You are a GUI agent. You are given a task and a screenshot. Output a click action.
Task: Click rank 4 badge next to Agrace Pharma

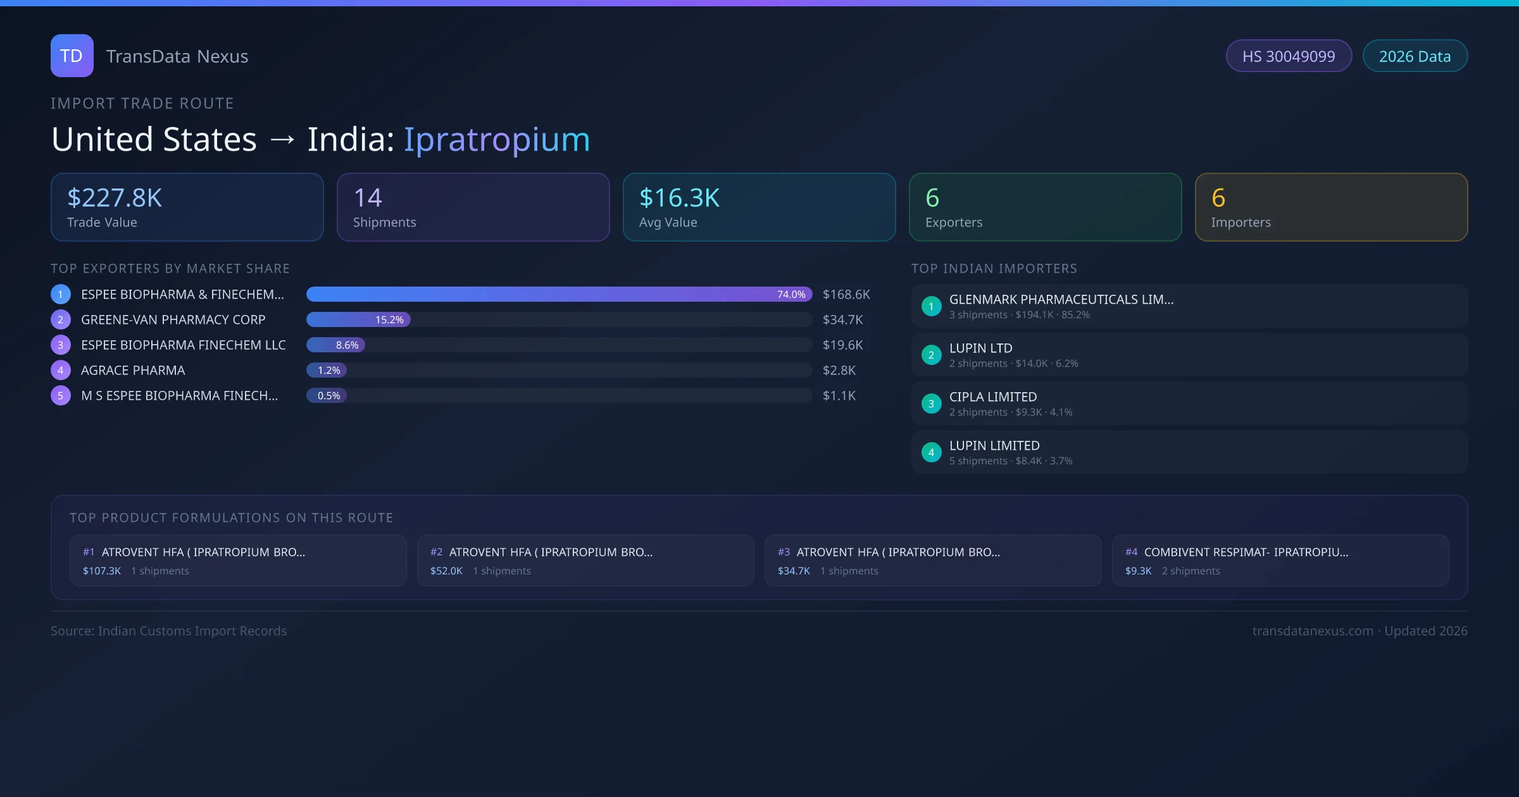(61, 370)
